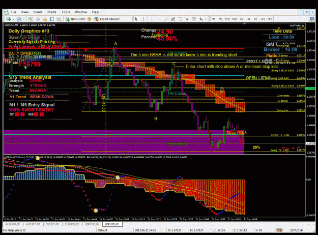Screen dimensions: 318x235
Task: Switch to the AUDJPY,M1 chart tab
Action: click(x=33, y=224)
